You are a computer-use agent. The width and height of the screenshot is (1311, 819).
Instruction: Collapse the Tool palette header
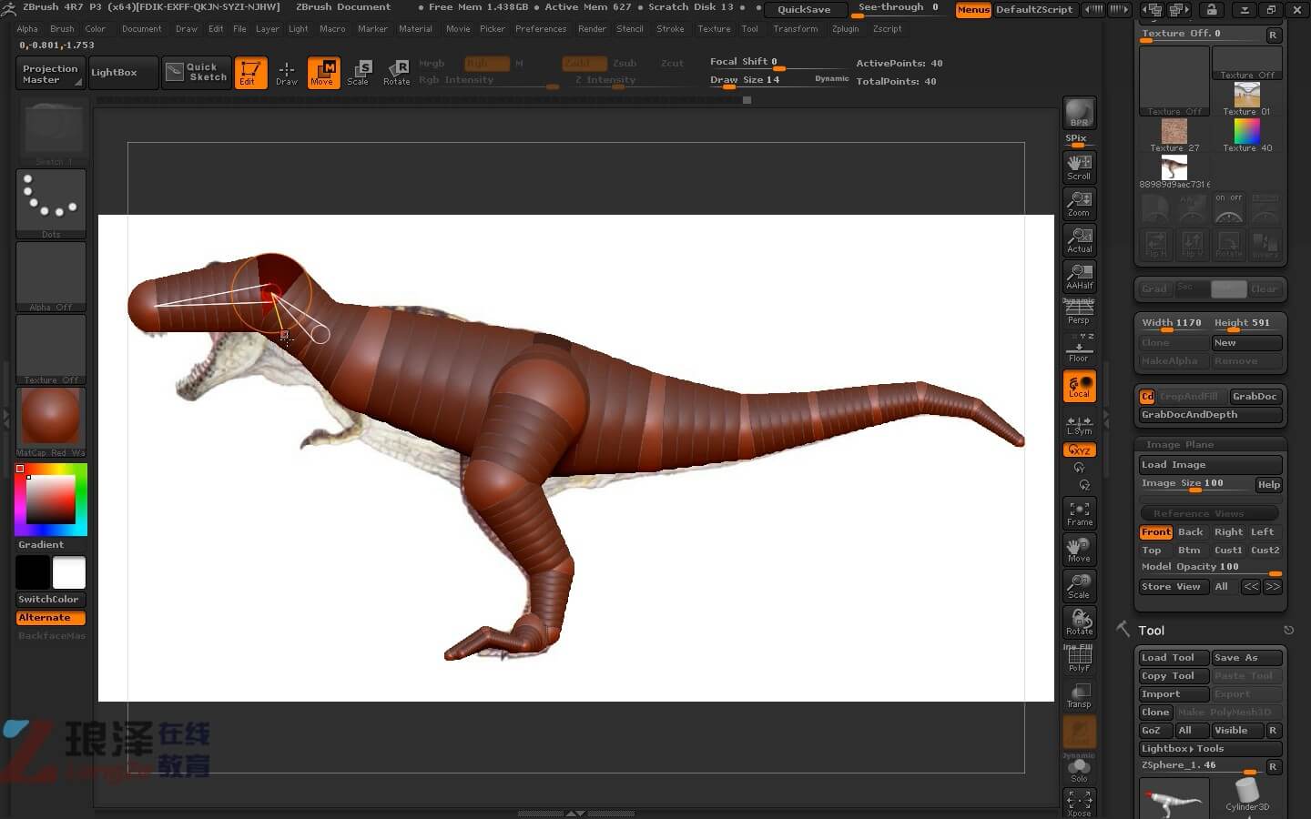coord(1152,631)
